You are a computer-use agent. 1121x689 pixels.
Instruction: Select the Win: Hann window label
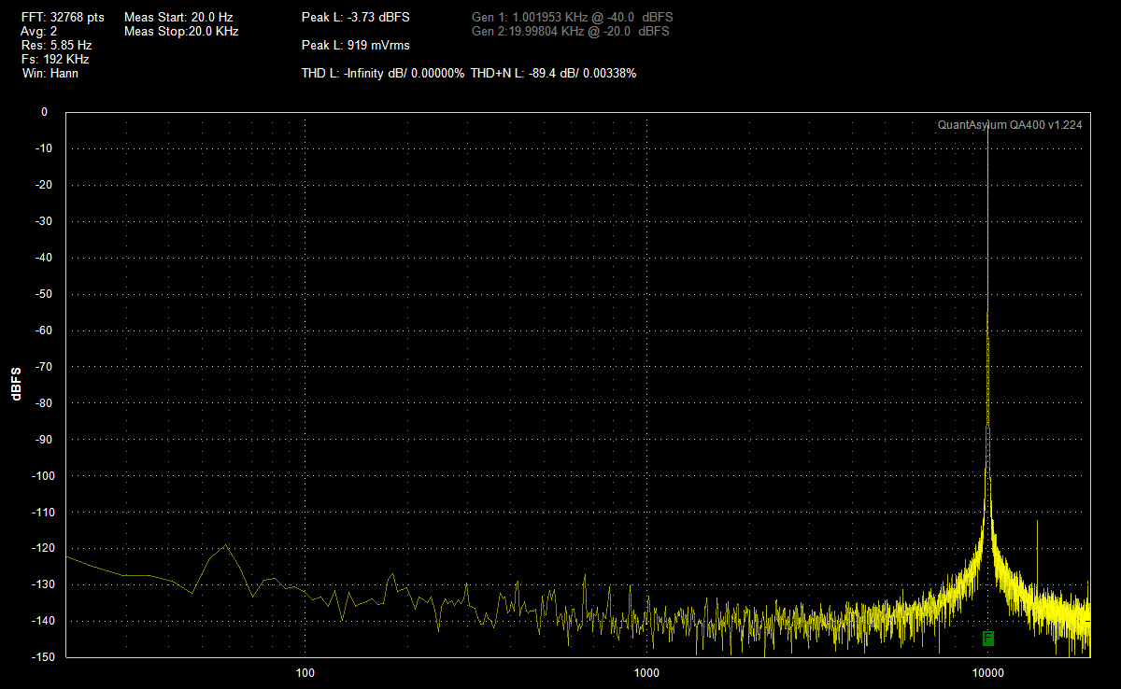point(50,73)
